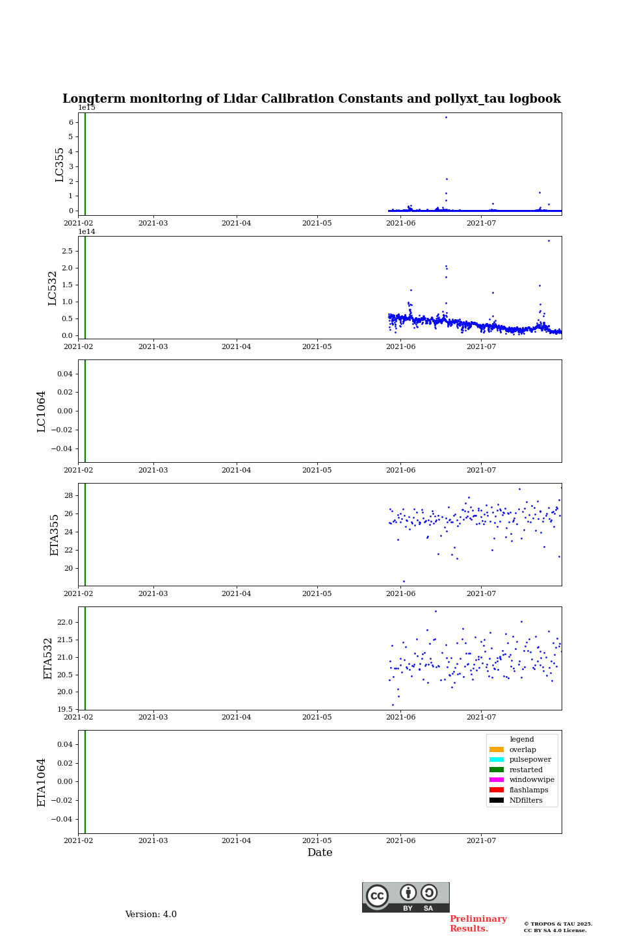
Task: Click the LC355 y-axis label
Action: point(60,164)
